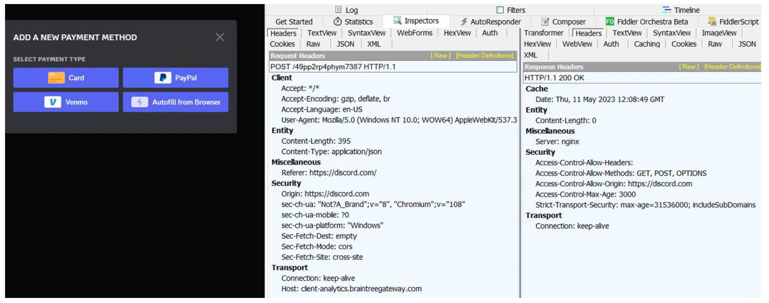
Task: Select the Content-Type: application/json header
Action: 331,151
